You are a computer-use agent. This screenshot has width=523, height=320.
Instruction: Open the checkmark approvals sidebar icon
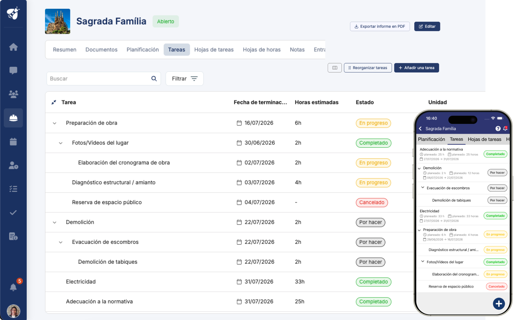click(13, 213)
